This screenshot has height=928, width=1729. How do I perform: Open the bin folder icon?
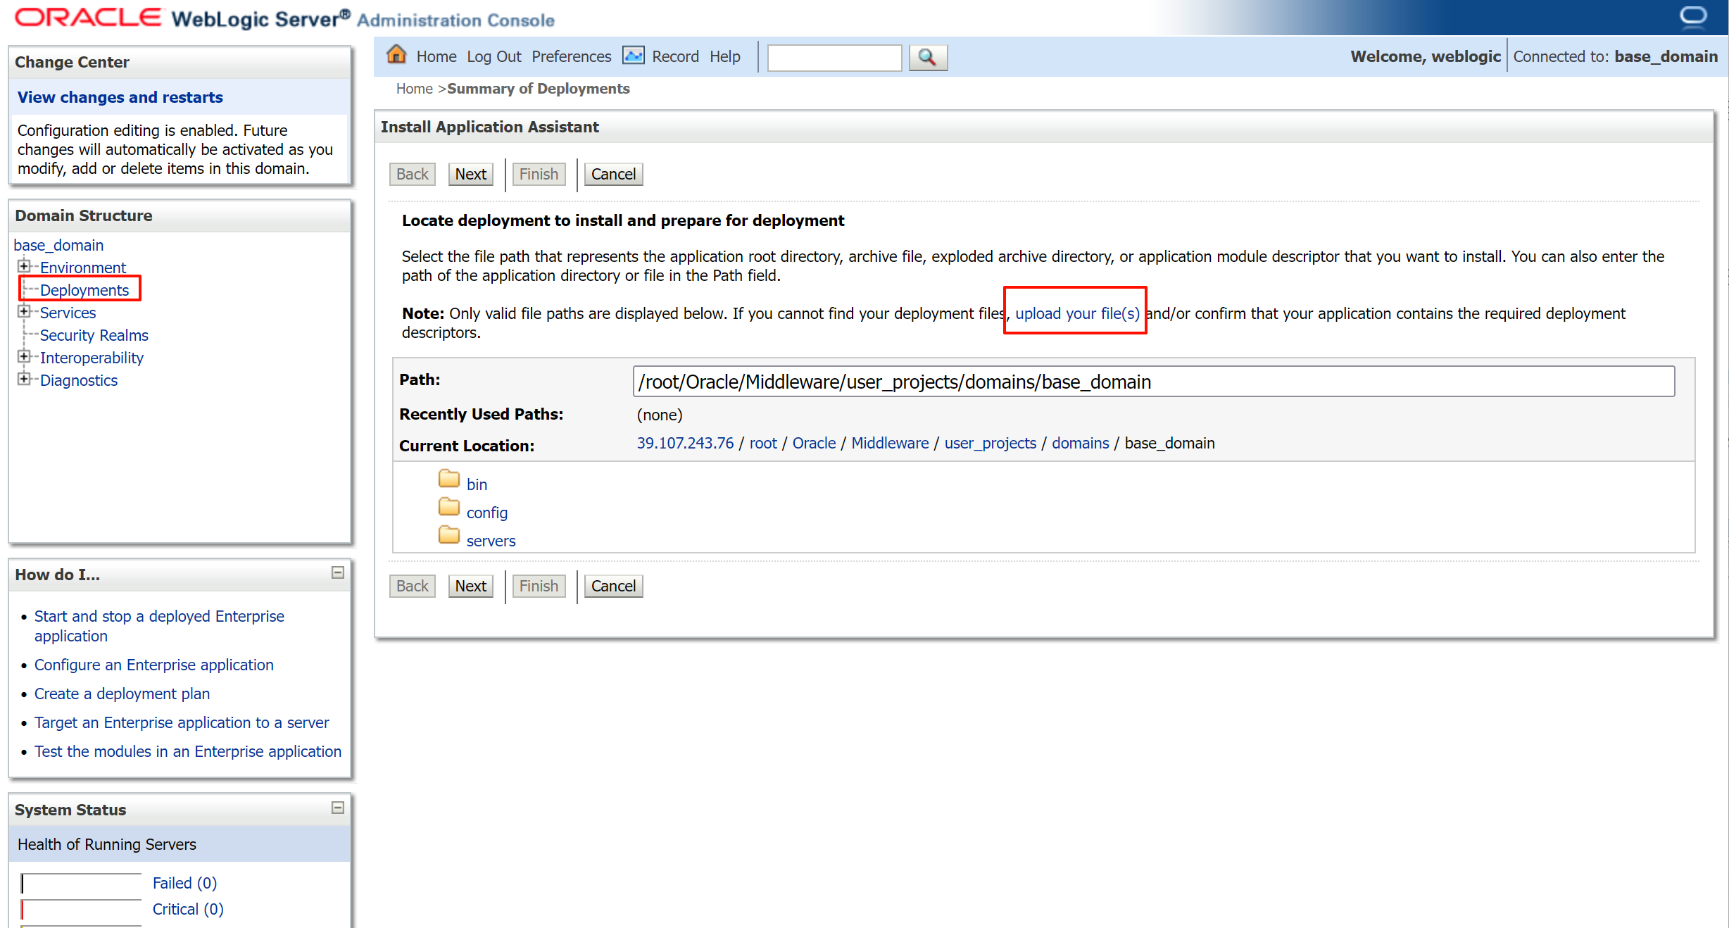click(448, 479)
